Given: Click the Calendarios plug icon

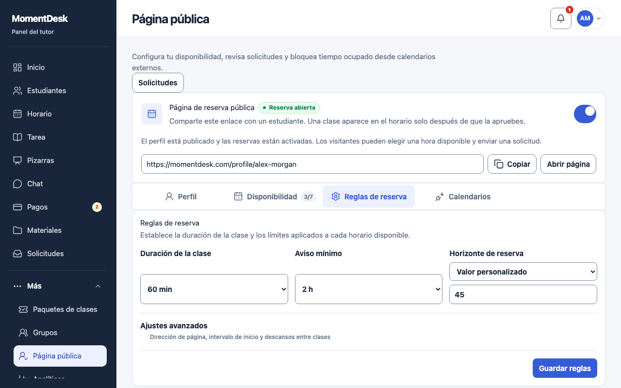Looking at the screenshot, I should (x=440, y=196).
